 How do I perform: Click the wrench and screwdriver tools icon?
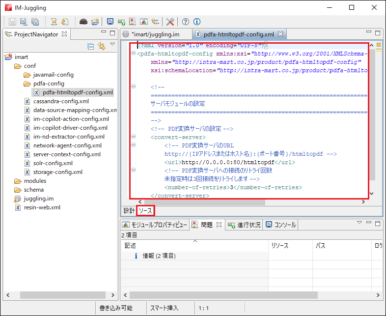pos(170,22)
